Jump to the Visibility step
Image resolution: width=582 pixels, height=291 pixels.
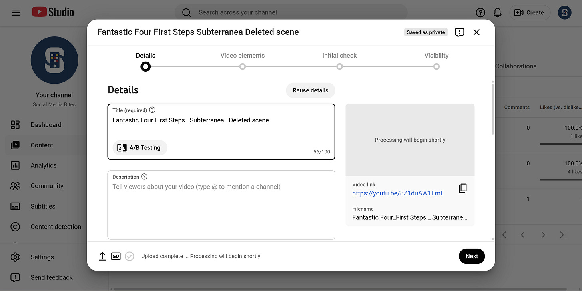click(x=436, y=60)
